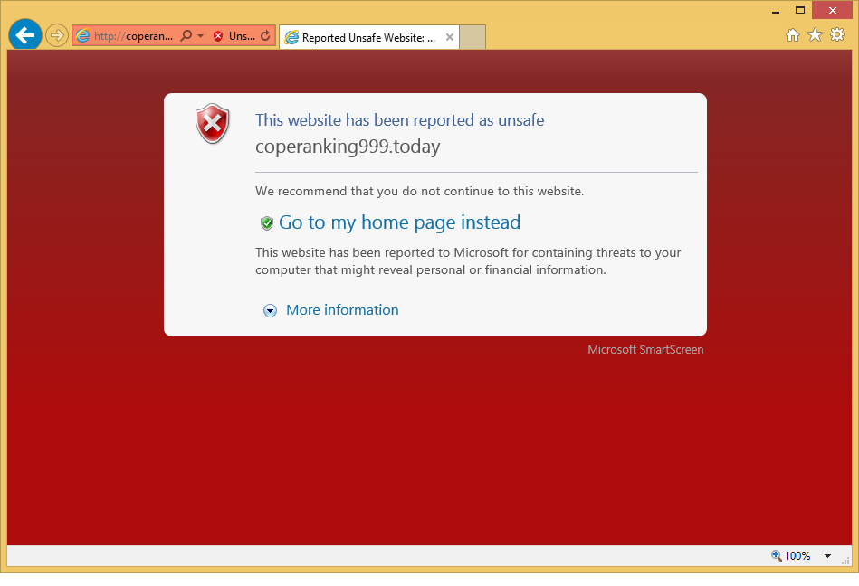Expand the More information section
This screenshot has height=586, width=859.
[341, 310]
